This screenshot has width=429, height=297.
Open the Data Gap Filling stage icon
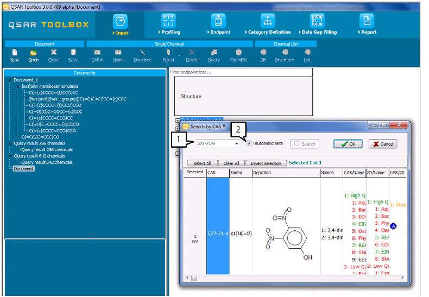click(317, 21)
